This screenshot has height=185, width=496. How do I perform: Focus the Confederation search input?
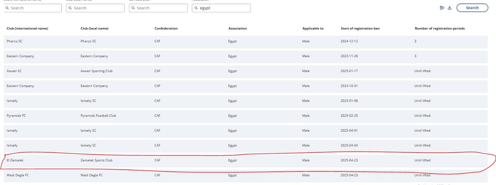click(158, 8)
